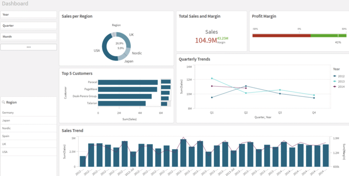Select the PageWave customer bar
The image size is (349, 176).
127,89
